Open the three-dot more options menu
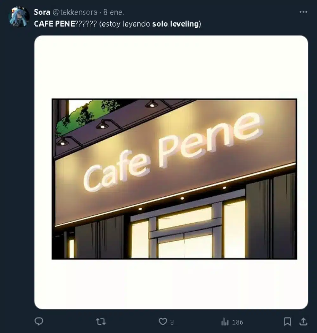317x333 pixels. [x=303, y=12]
